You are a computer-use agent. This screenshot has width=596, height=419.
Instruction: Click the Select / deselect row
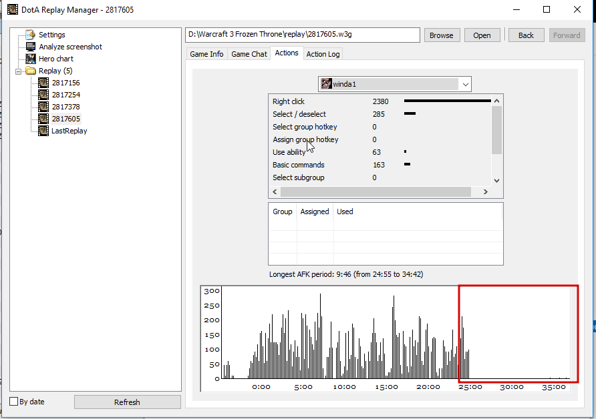[x=380, y=114]
